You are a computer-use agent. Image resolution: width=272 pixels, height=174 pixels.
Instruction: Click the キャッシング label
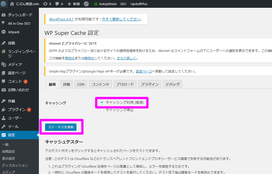[x=56, y=103]
